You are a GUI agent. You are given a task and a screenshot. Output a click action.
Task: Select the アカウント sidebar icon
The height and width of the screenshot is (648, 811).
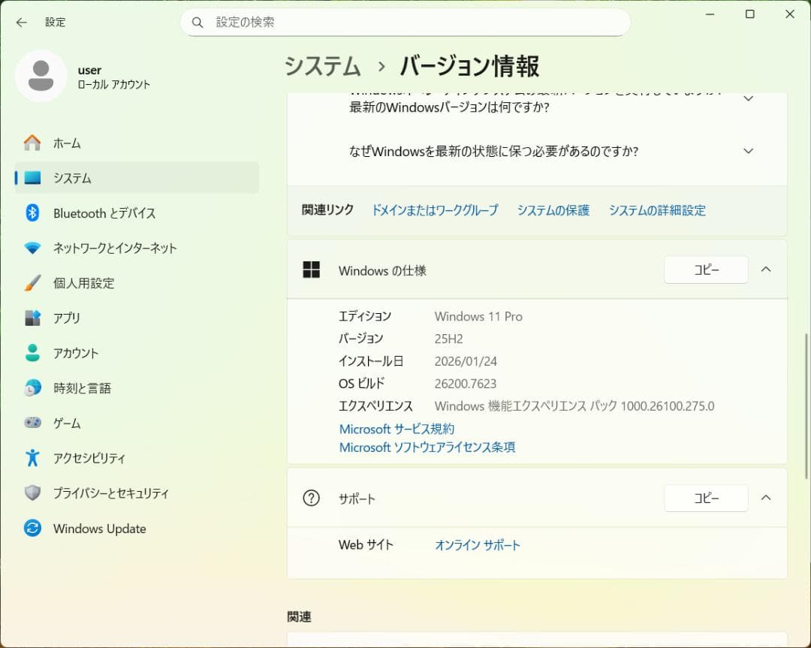pyautogui.click(x=32, y=353)
